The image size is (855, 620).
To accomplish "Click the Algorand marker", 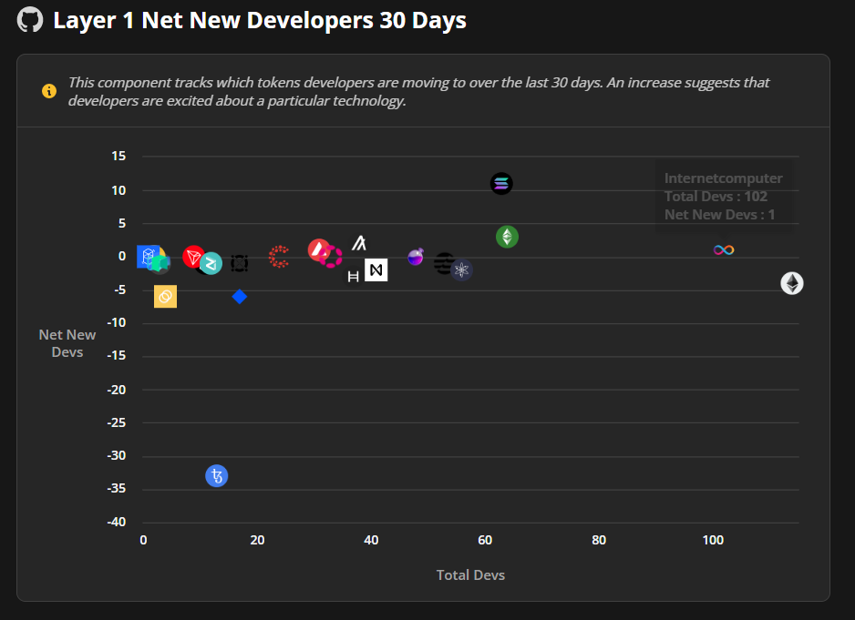I will tap(359, 243).
